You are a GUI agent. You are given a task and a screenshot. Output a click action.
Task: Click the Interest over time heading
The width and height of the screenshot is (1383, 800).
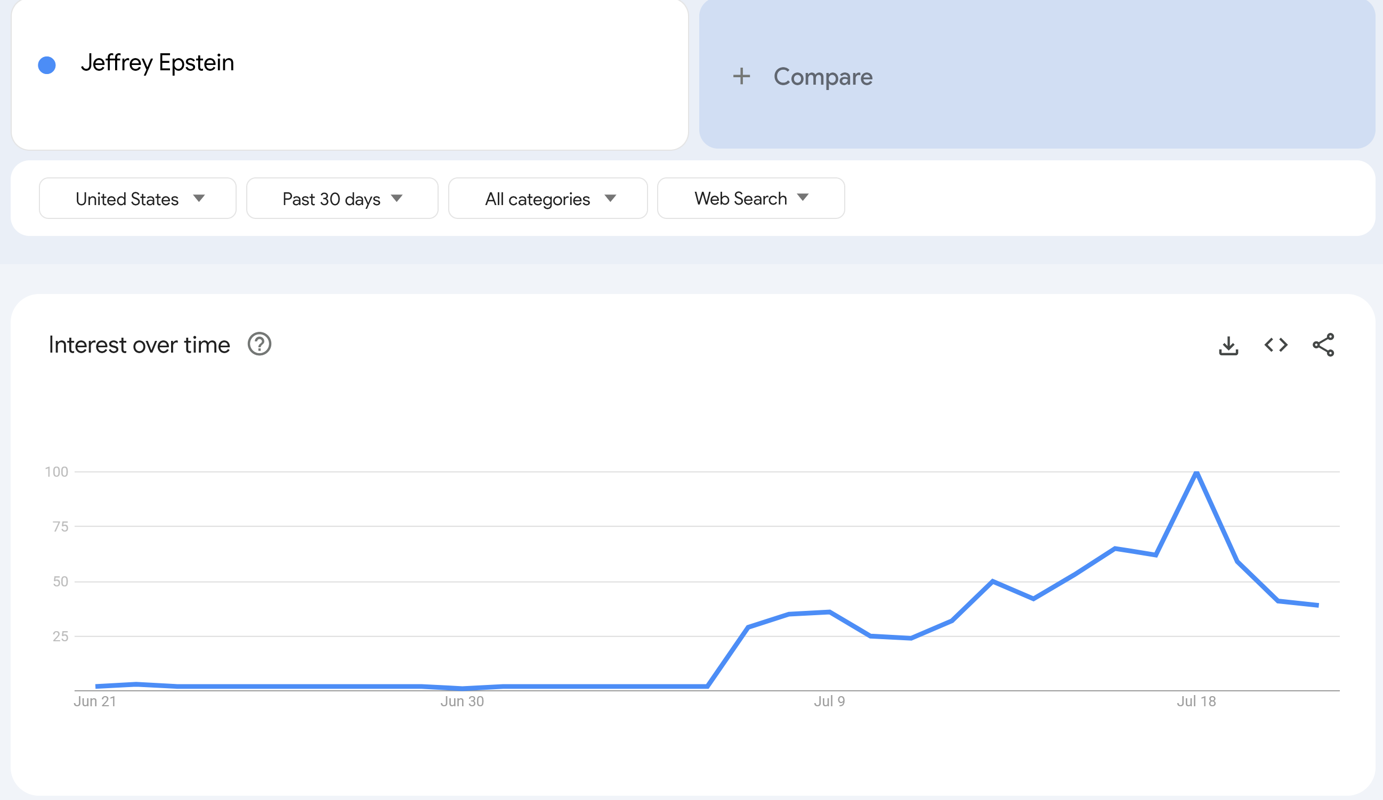tap(140, 345)
